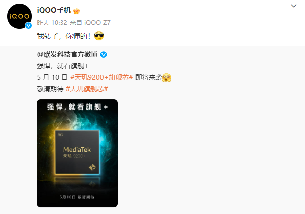The width and height of the screenshot is (305, 214).
Task: Click the shocked face emoji after 即将来袭
Action: 166,78
